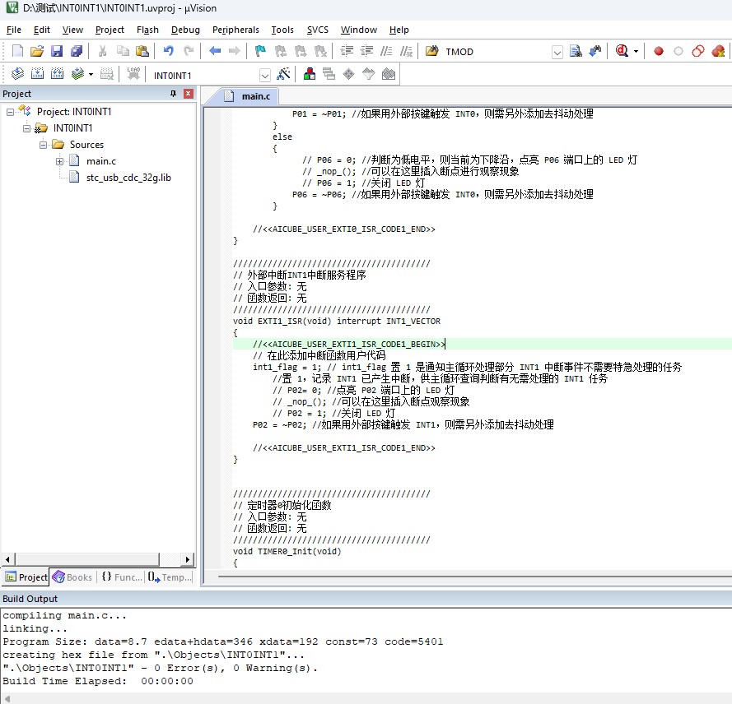Close the Project panel

point(188,94)
